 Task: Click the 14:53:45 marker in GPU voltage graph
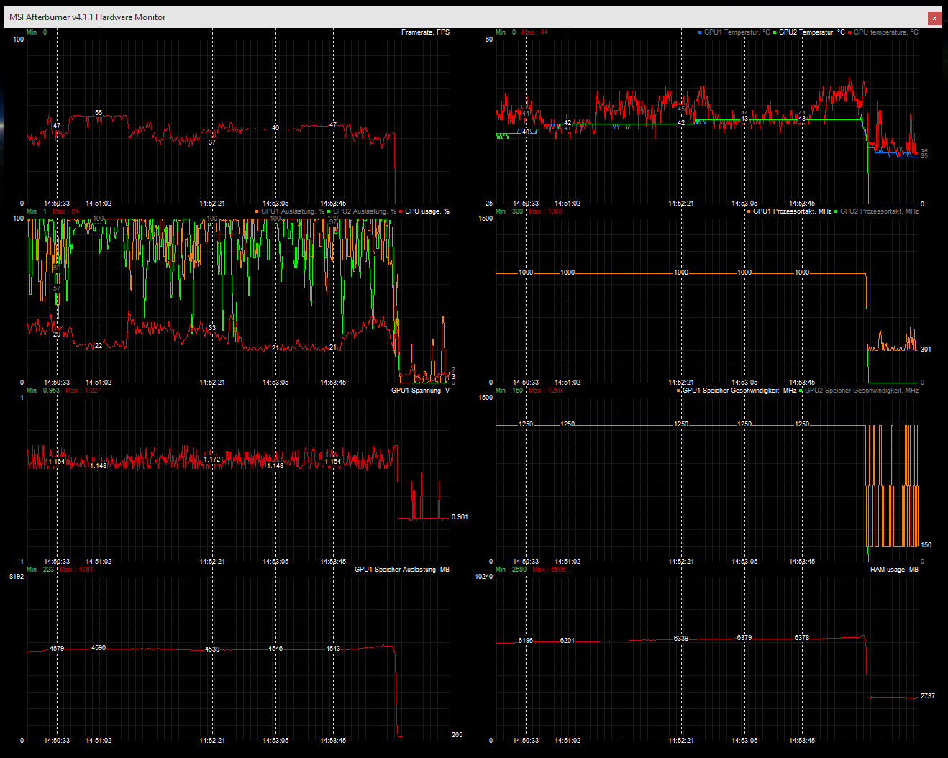pyautogui.click(x=333, y=562)
